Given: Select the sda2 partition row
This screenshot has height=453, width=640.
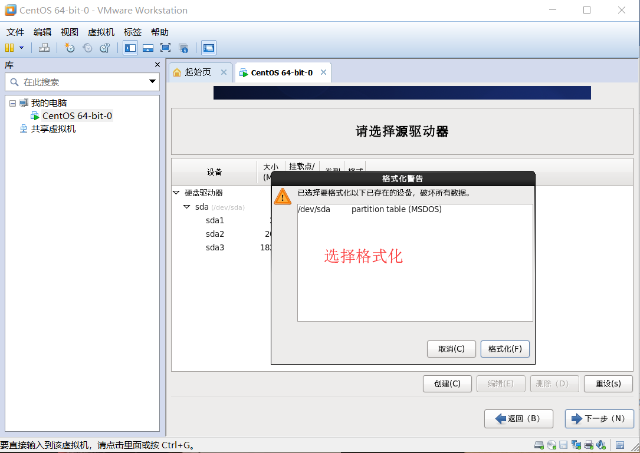Looking at the screenshot, I should [215, 234].
